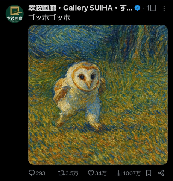Viewport: 173px width, 181px height.
Task: View post analytics bar chart icon
Action: (119, 173)
